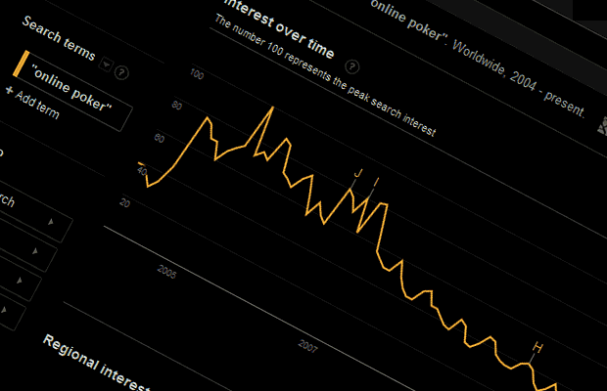Screen dimensions: 607x391
Task: Select news marker H on the chart
Action: point(537,348)
